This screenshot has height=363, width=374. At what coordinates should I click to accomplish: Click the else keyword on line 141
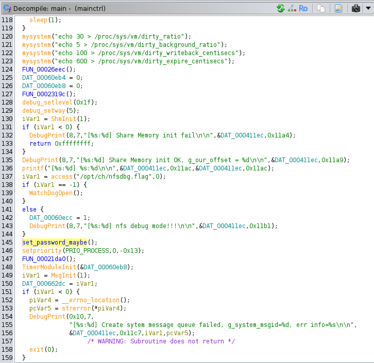pos(29,210)
